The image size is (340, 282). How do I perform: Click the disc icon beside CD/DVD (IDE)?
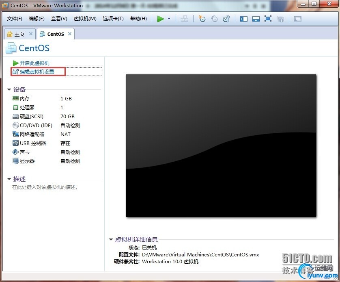(x=15, y=125)
